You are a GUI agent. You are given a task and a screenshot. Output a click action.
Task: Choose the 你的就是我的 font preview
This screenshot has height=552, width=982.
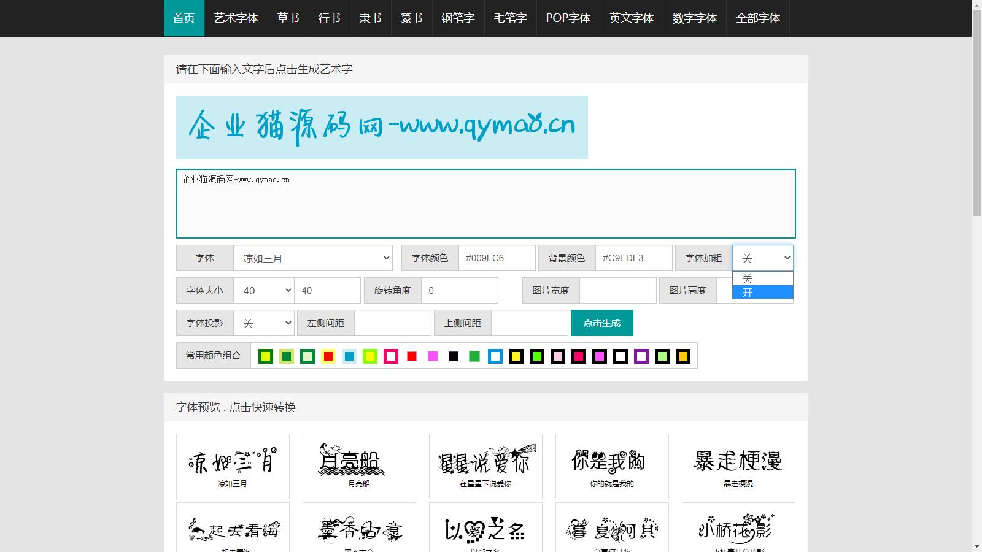click(612, 466)
